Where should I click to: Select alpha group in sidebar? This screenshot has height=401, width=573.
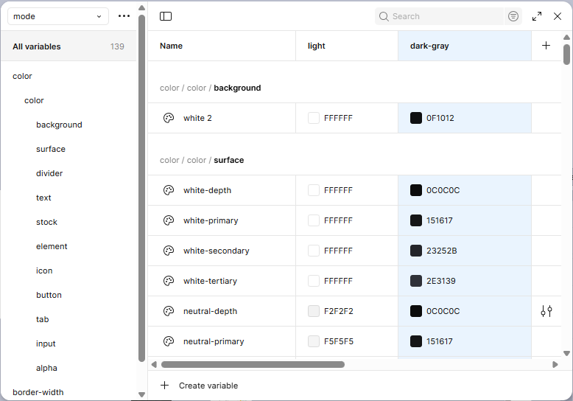pyautogui.click(x=46, y=368)
